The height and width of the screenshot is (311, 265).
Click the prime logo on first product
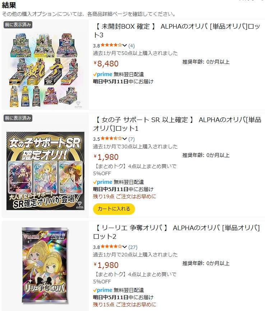(103, 74)
